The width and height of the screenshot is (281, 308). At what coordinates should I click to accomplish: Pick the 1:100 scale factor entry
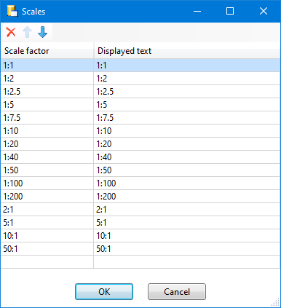pos(47,183)
